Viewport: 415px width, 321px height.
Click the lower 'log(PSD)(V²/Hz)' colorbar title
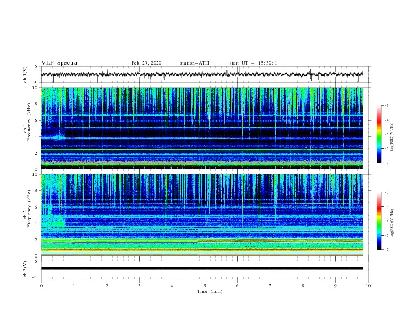(x=392, y=223)
